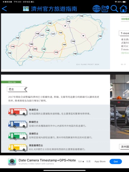
Task: Open search with the magnifier icon
Action: [x=114, y=9]
